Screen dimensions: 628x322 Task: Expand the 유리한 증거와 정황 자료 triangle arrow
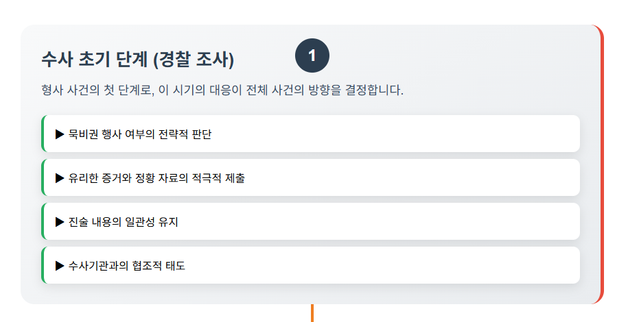(60, 178)
